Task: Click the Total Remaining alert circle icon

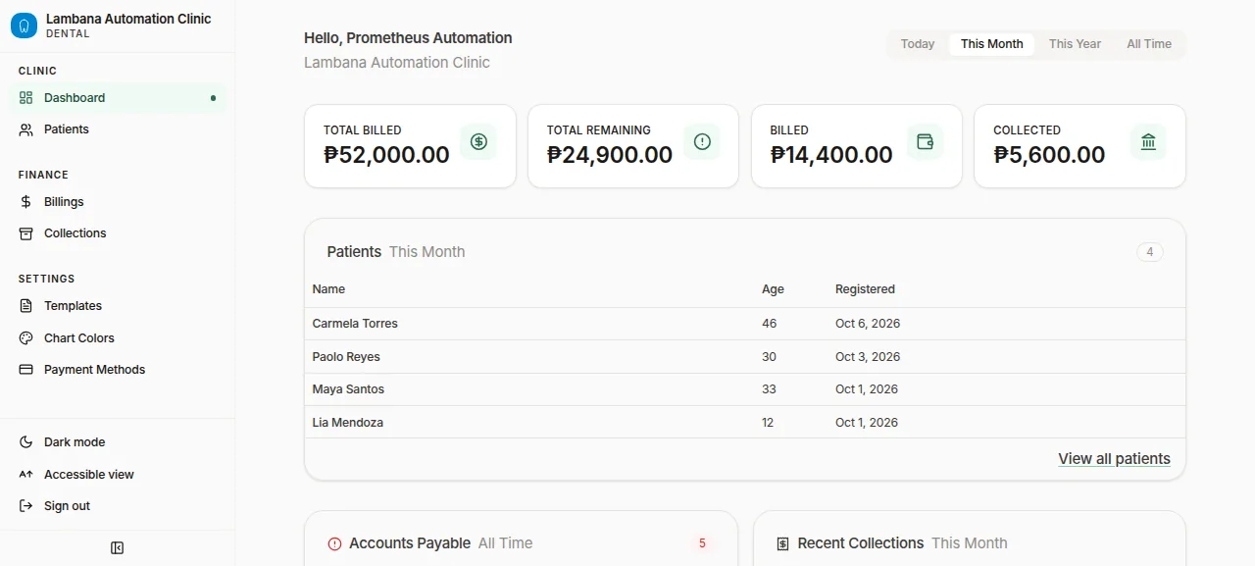Action: [702, 141]
